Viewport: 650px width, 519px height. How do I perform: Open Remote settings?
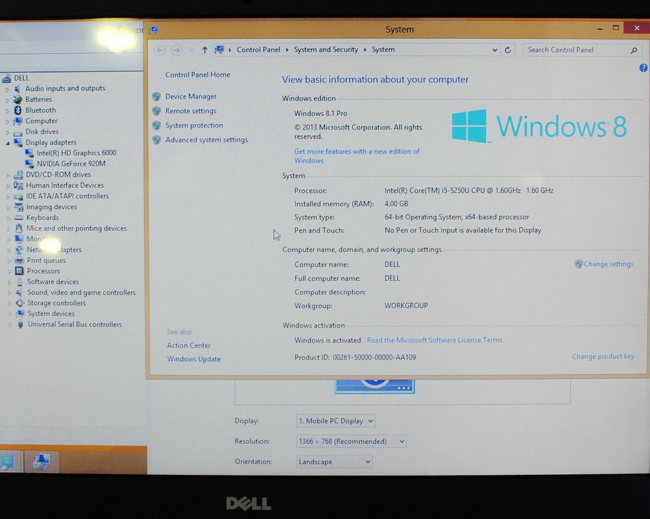pos(191,111)
